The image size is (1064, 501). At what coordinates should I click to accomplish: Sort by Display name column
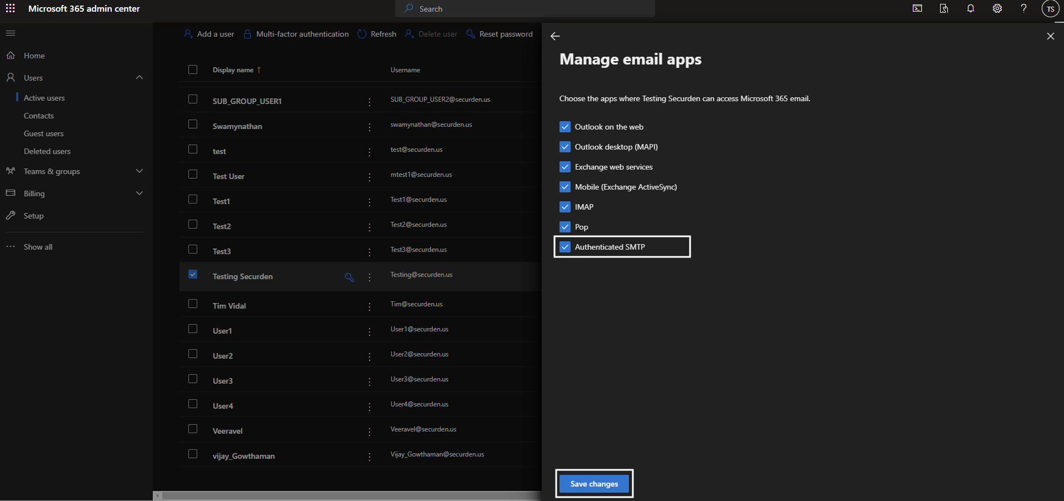[x=237, y=70]
